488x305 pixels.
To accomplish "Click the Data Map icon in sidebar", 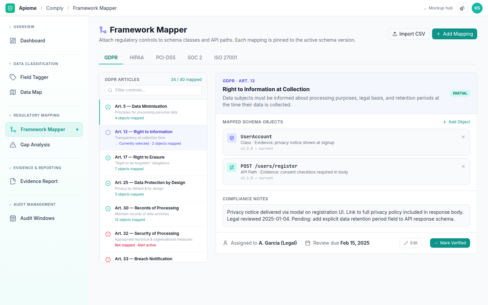I will pos(13,92).
